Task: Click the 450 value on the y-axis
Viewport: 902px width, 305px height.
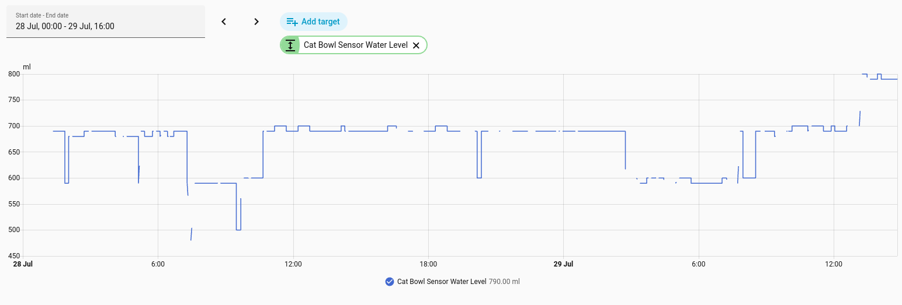Action: click(14, 256)
